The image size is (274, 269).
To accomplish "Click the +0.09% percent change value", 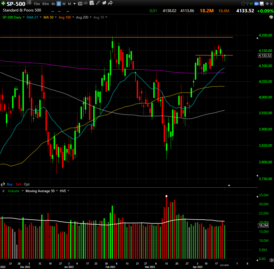I will coord(265,11).
